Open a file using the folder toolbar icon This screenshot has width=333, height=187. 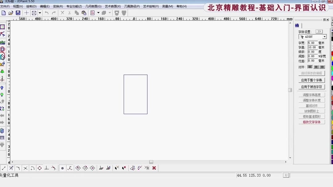coord(10,13)
